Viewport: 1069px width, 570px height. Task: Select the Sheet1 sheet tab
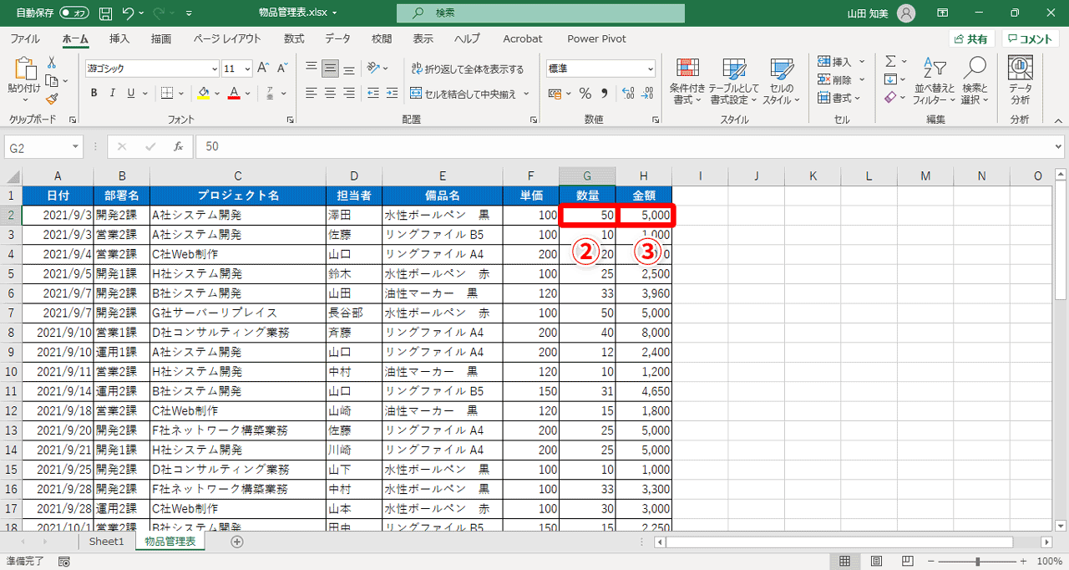pyautogui.click(x=106, y=542)
